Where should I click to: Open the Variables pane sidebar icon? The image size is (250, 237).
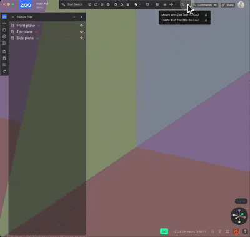click(4, 36)
